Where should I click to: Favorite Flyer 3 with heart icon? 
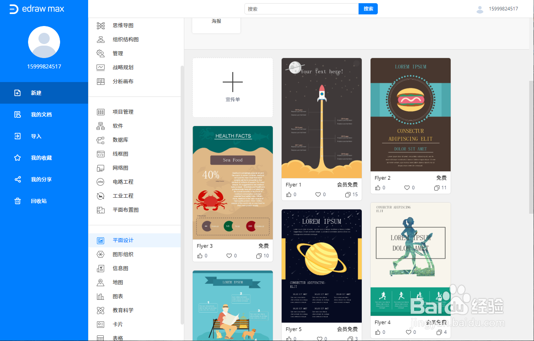pos(229,256)
